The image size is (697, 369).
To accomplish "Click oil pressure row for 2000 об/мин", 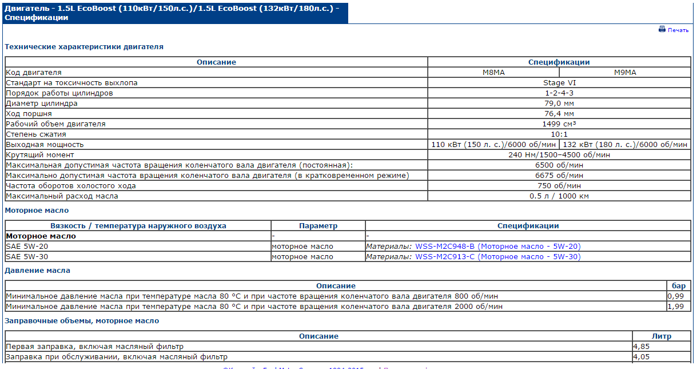I will tap(348, 306).
